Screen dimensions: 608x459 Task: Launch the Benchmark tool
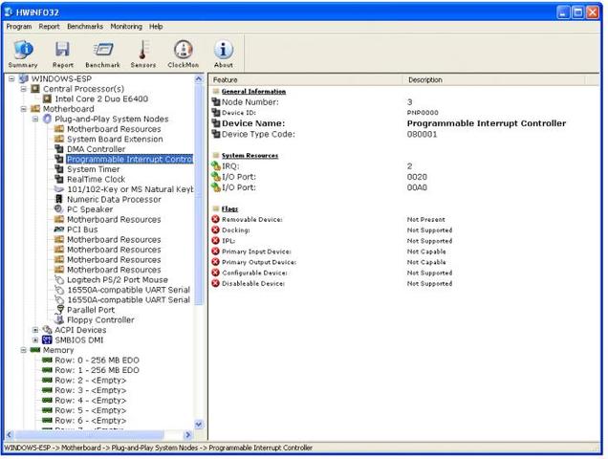click(102, 54)
